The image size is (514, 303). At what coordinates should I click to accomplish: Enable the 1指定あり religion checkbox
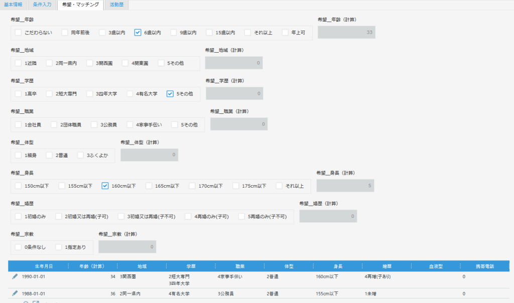click(59, 247)
